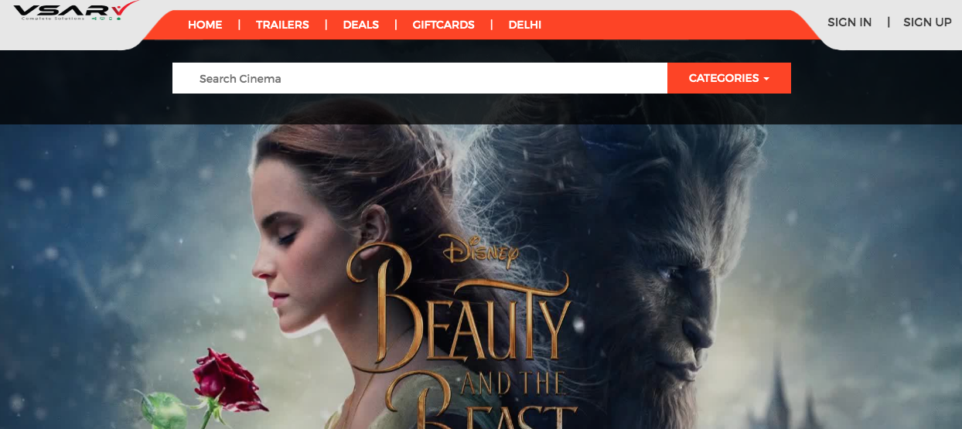Viewport: 962px width, 429px height.
Task: Focus the Search Cinema input field
Action: click(419, 78)
